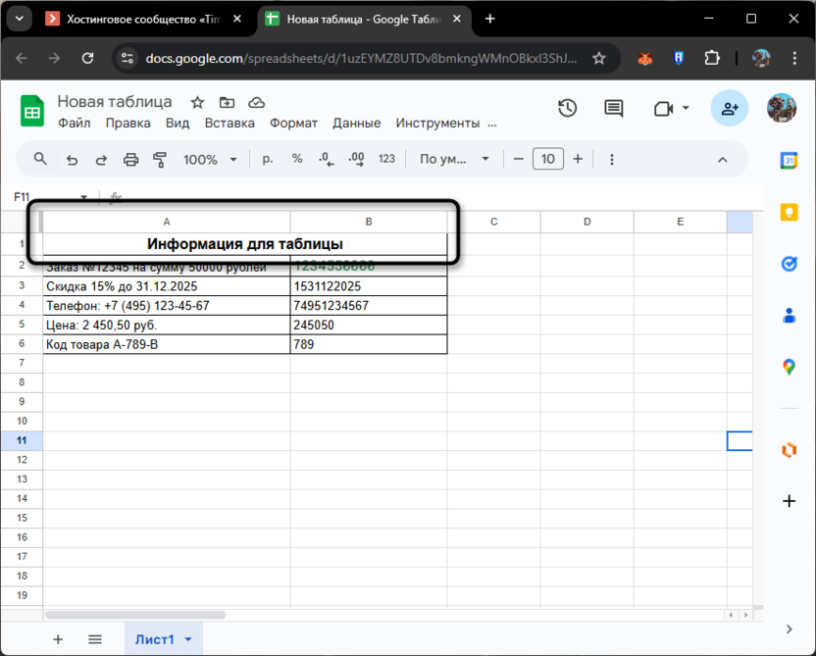Open Google Keep in side panel
Image resolution: width=816 pixels, height=656 pixels.
click(x=789, y=212)
